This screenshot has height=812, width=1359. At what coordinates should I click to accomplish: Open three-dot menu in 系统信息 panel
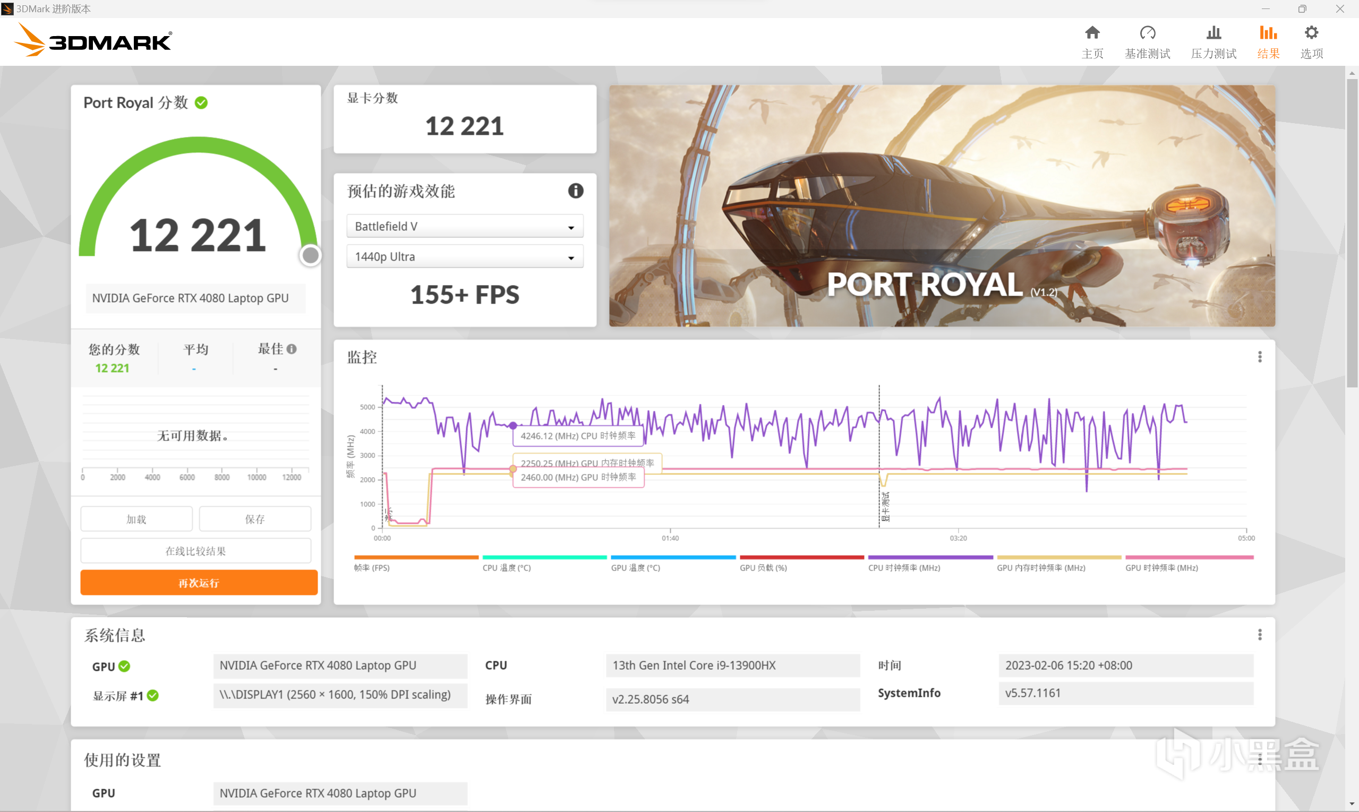pyautogui.click(x=1259, y=634)
